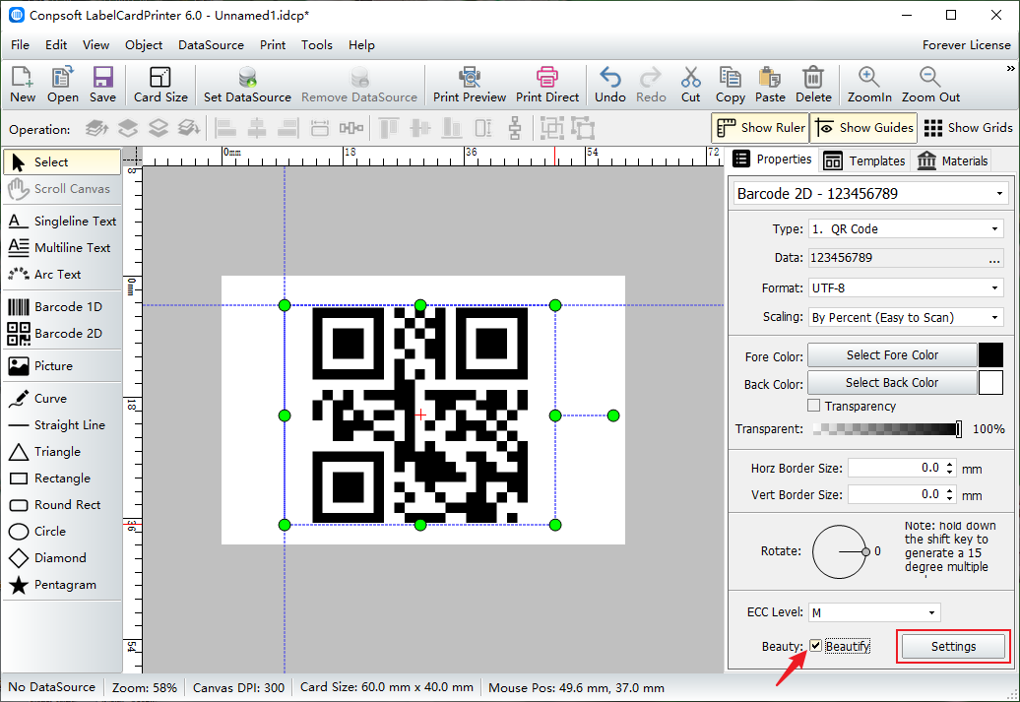1020x702 pixels.
Task: Click the Set DataSource toolbar icon
Action: (247, 78)
